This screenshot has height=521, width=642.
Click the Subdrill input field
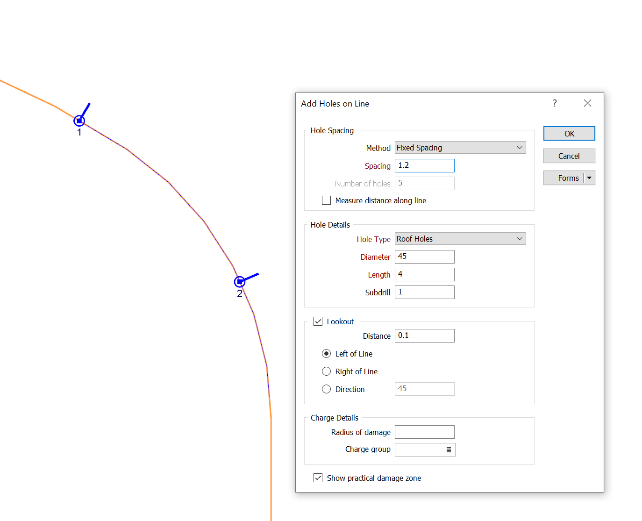(424, 292)
